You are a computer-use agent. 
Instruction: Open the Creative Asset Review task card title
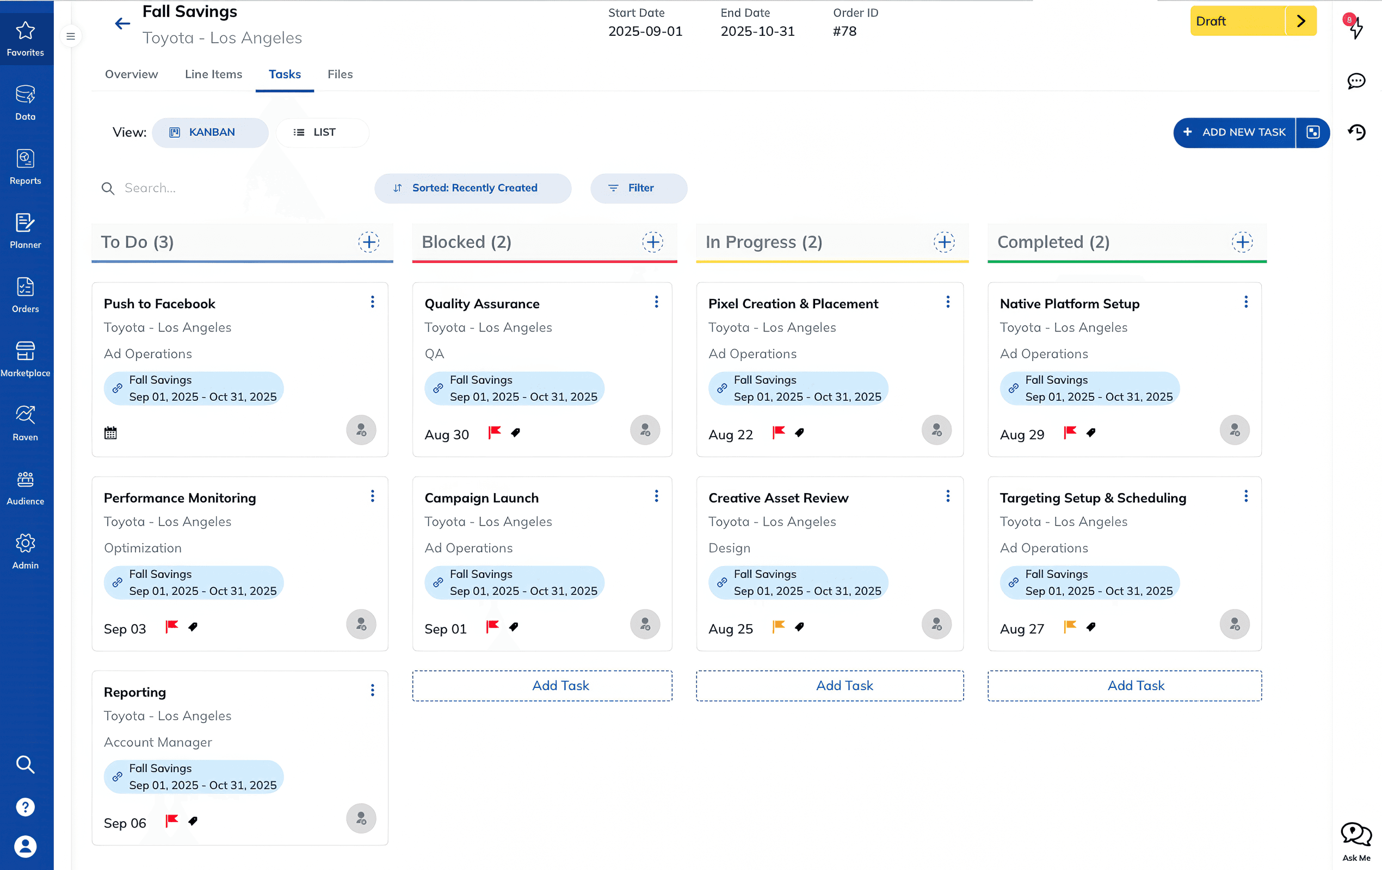click(778, 498)
